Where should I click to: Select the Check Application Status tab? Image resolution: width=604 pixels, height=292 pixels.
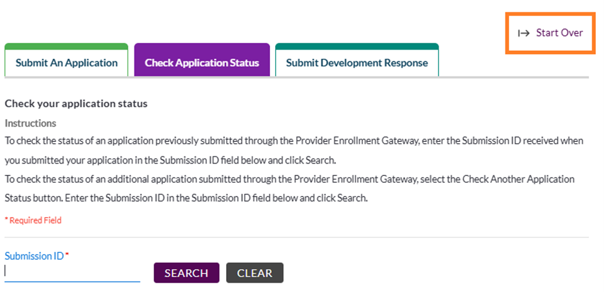202,60
